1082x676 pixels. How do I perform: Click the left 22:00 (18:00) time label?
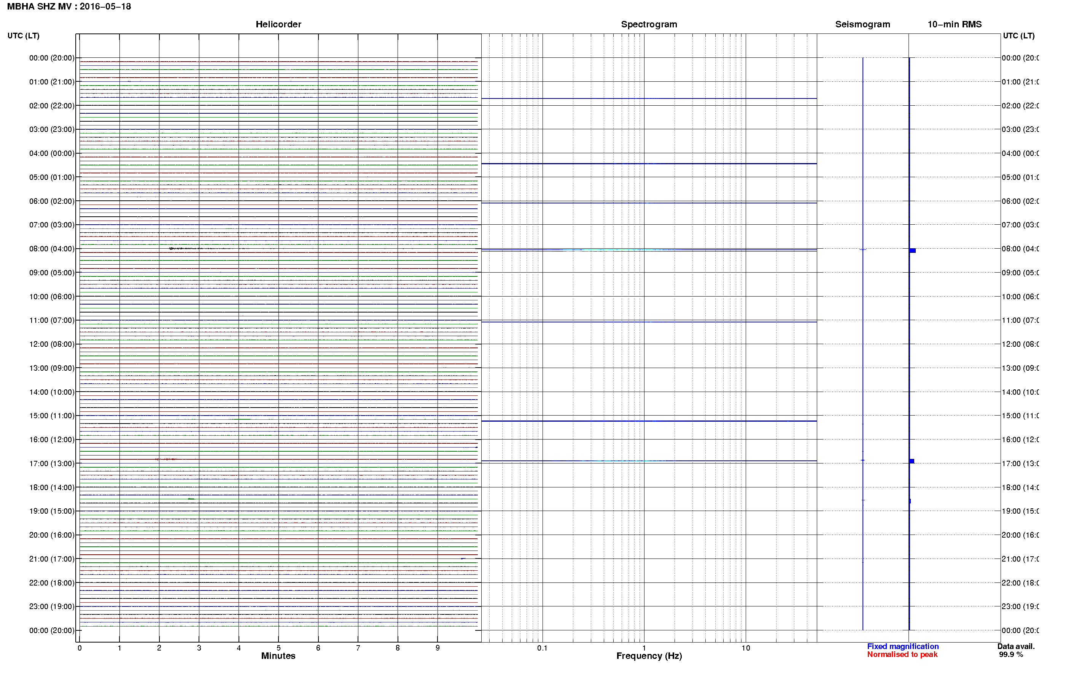[52, 583]
